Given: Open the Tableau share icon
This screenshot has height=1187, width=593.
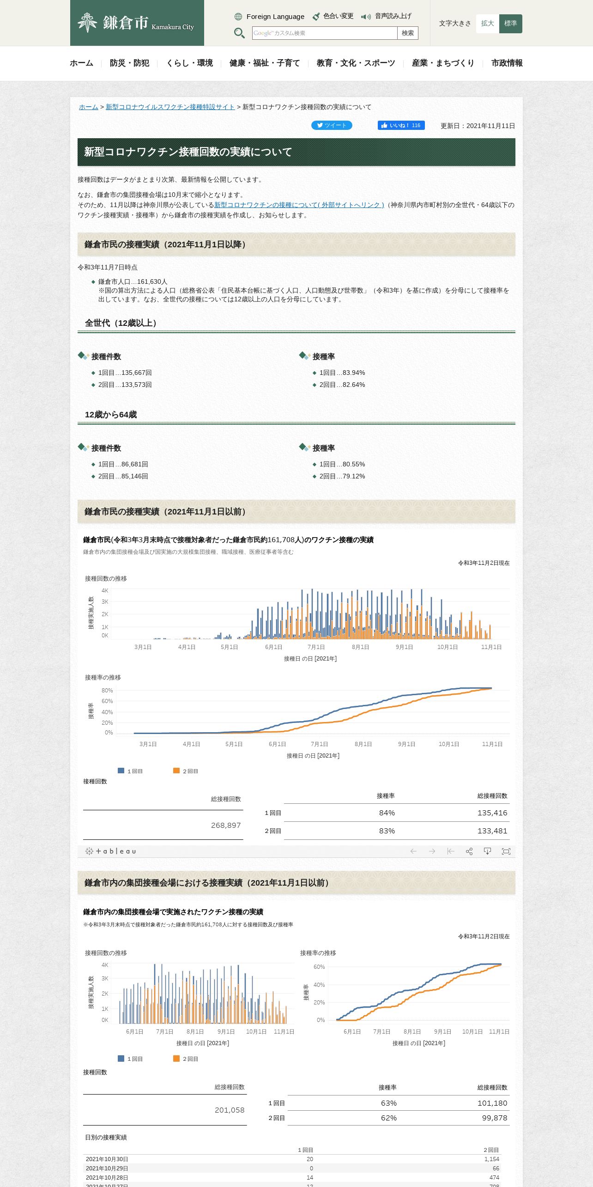Looking at the screenshot, I should (x=469, y=851).
